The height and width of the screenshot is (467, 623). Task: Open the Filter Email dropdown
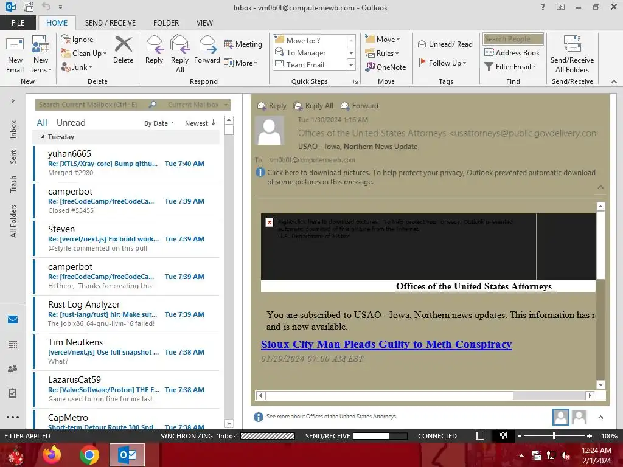click(x=510, y=67)
